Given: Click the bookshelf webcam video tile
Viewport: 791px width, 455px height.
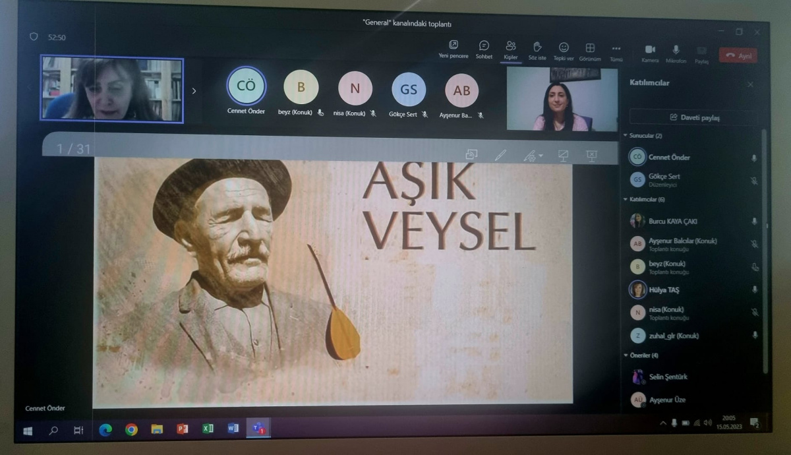Looking at the screenshot, I should click(x=112, y=88).
